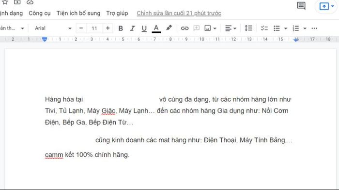339x190 pixels.
Task: Open the Định dạng menu
Action: (11, 14)
